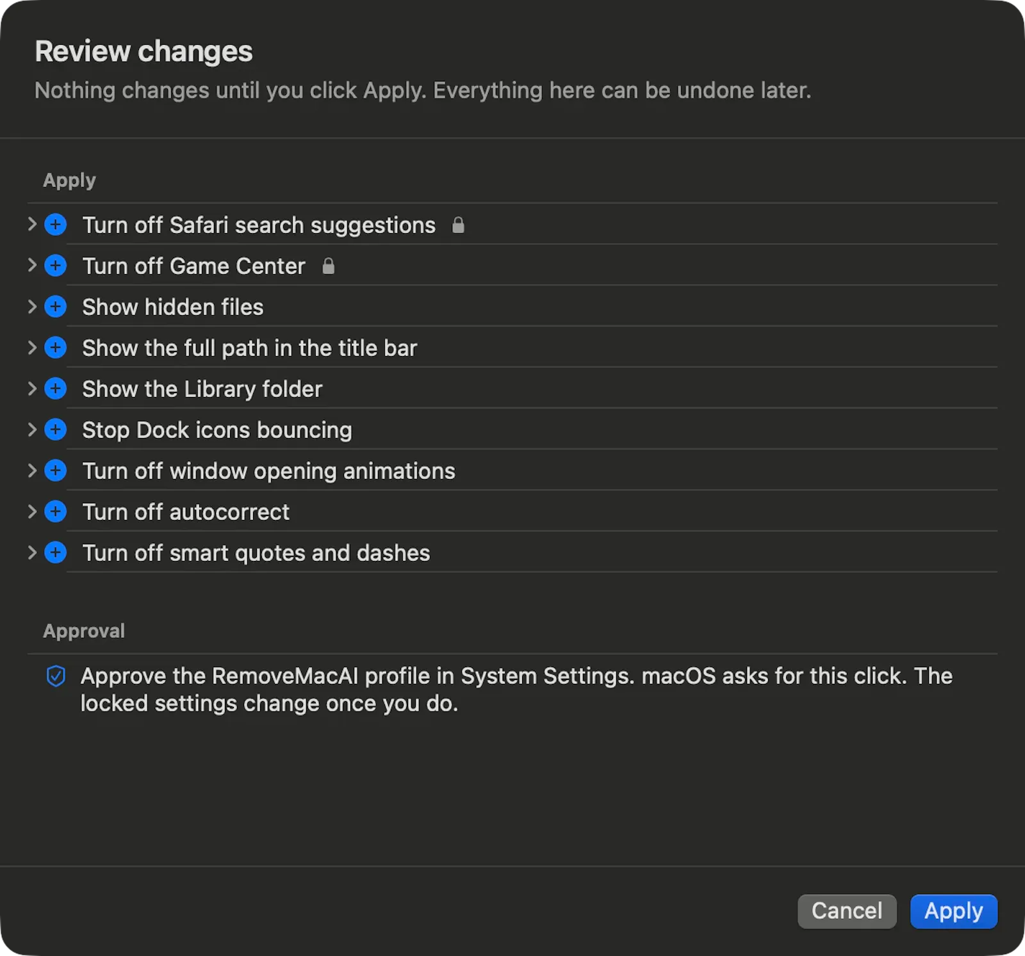1025x956 pixels.
Task: Expand the Turn off Game Center chevron
Action: (32, 265)
